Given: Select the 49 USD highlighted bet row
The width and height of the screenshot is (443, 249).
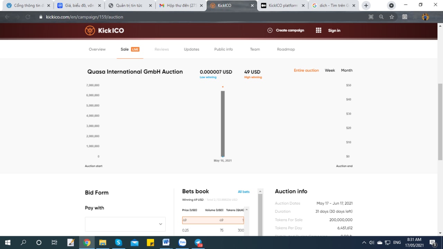Looking at the screenshot, I should [x=213, y=220].
